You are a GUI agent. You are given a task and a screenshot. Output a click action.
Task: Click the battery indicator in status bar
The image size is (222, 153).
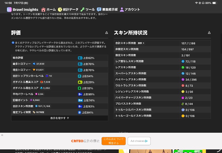[215, 3]
